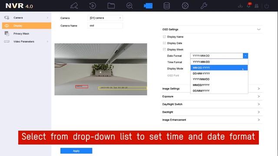Click the NVR 4.0 logo
278x156 pixels.
point(19,6)
